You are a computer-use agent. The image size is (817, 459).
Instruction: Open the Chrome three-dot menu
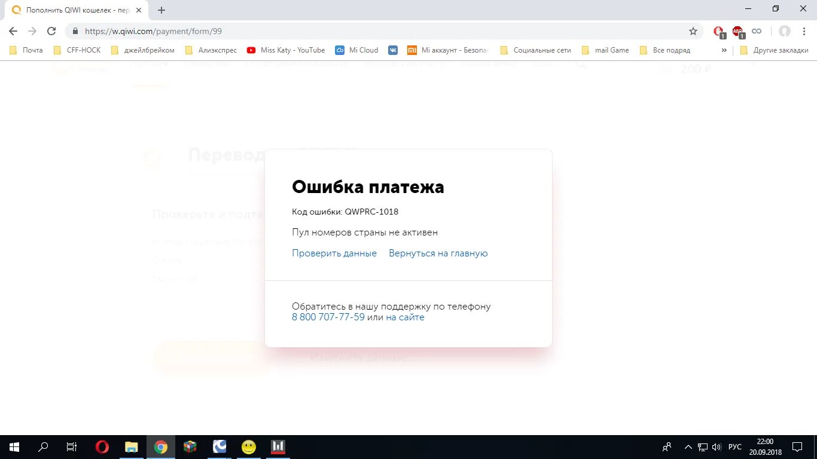pyautogui.click(x=803, y=31)
